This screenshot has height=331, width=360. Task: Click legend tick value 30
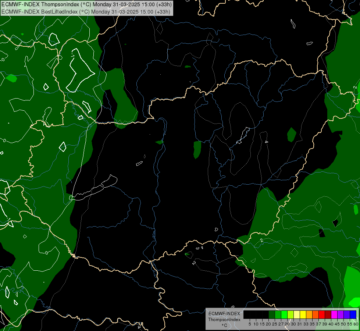(x=294, y=324)
